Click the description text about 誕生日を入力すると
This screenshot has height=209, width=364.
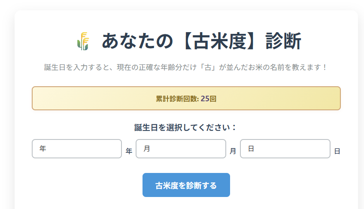coord(185,67)
